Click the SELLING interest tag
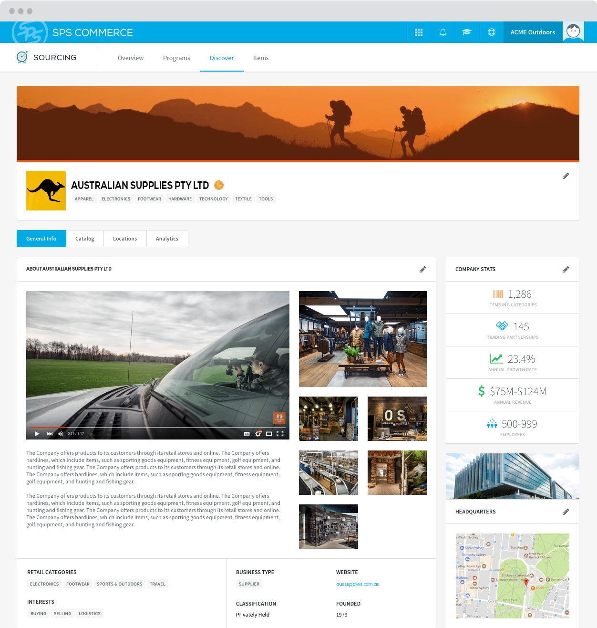The image size is (597, 628). 62,614
